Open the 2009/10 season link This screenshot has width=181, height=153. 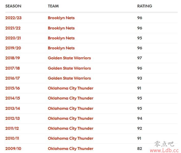[13, 148]
